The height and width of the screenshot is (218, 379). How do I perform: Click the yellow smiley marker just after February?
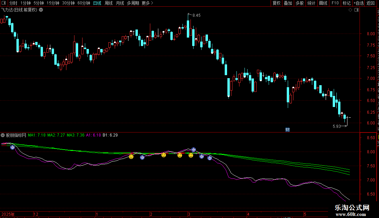click(164, 155)
